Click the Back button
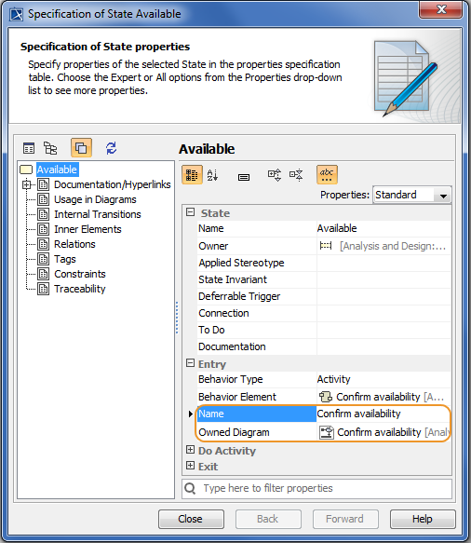The image size is (471, 543). (268, 519)
